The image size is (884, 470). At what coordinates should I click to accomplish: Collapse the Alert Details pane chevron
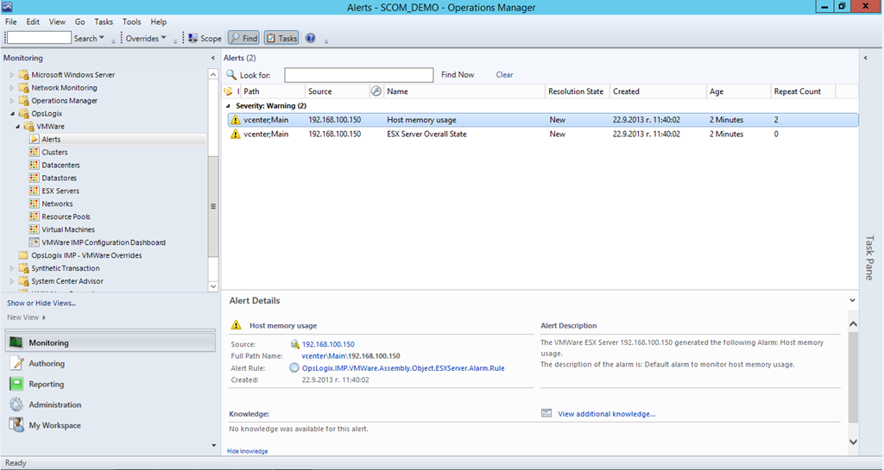coord(853,301)
